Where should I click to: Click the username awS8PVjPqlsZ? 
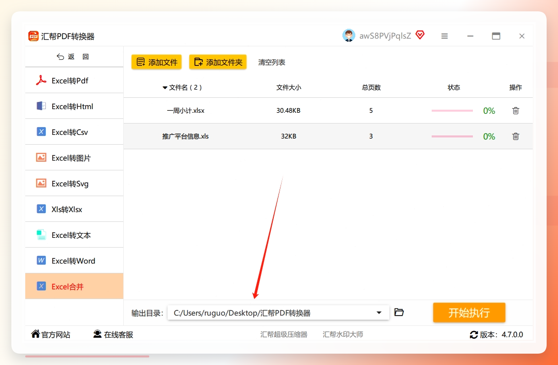(385, 36)
